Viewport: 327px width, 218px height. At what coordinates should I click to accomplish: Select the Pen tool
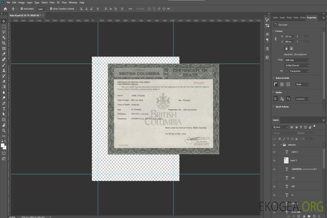4,103
